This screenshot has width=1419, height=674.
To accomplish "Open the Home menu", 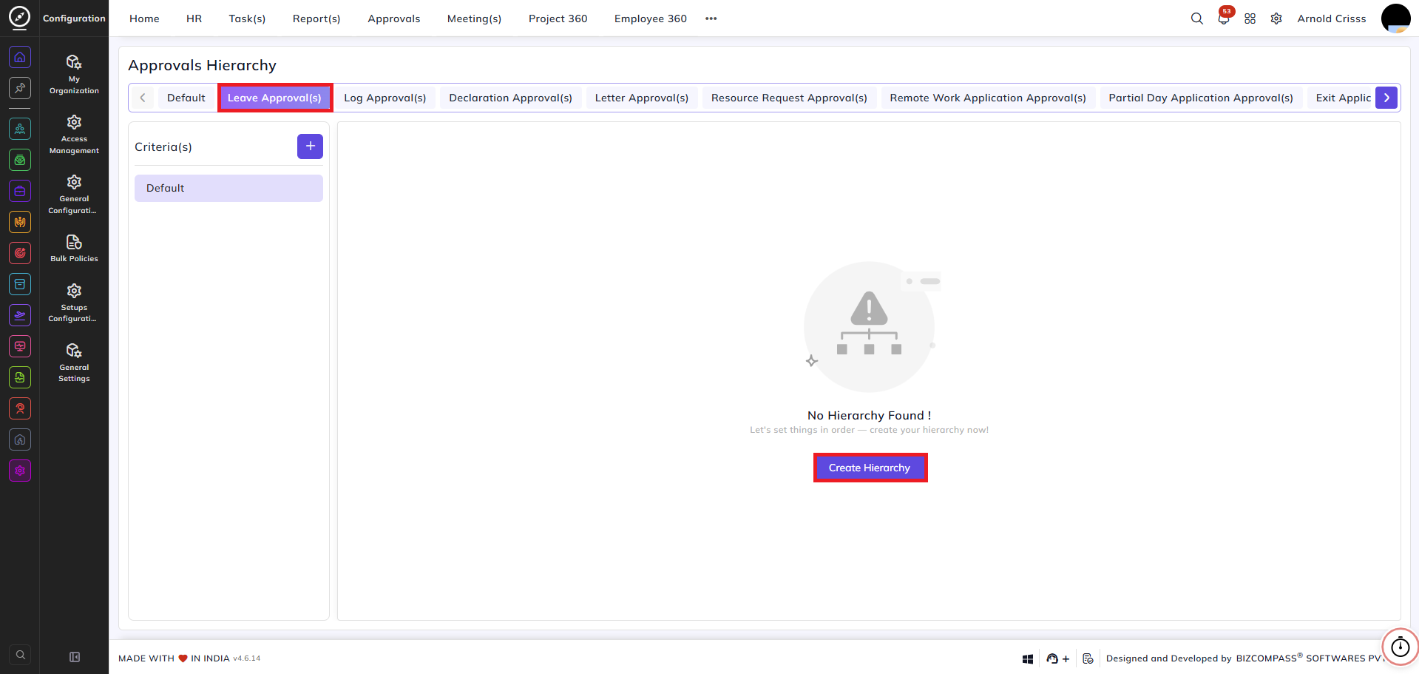I will [144, 18].
